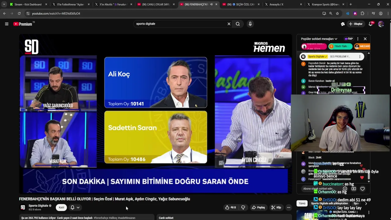This screenshot has width=391, height=220.
Task: Open #fenerbahçe hashtag link
Action: pos(101,218)
